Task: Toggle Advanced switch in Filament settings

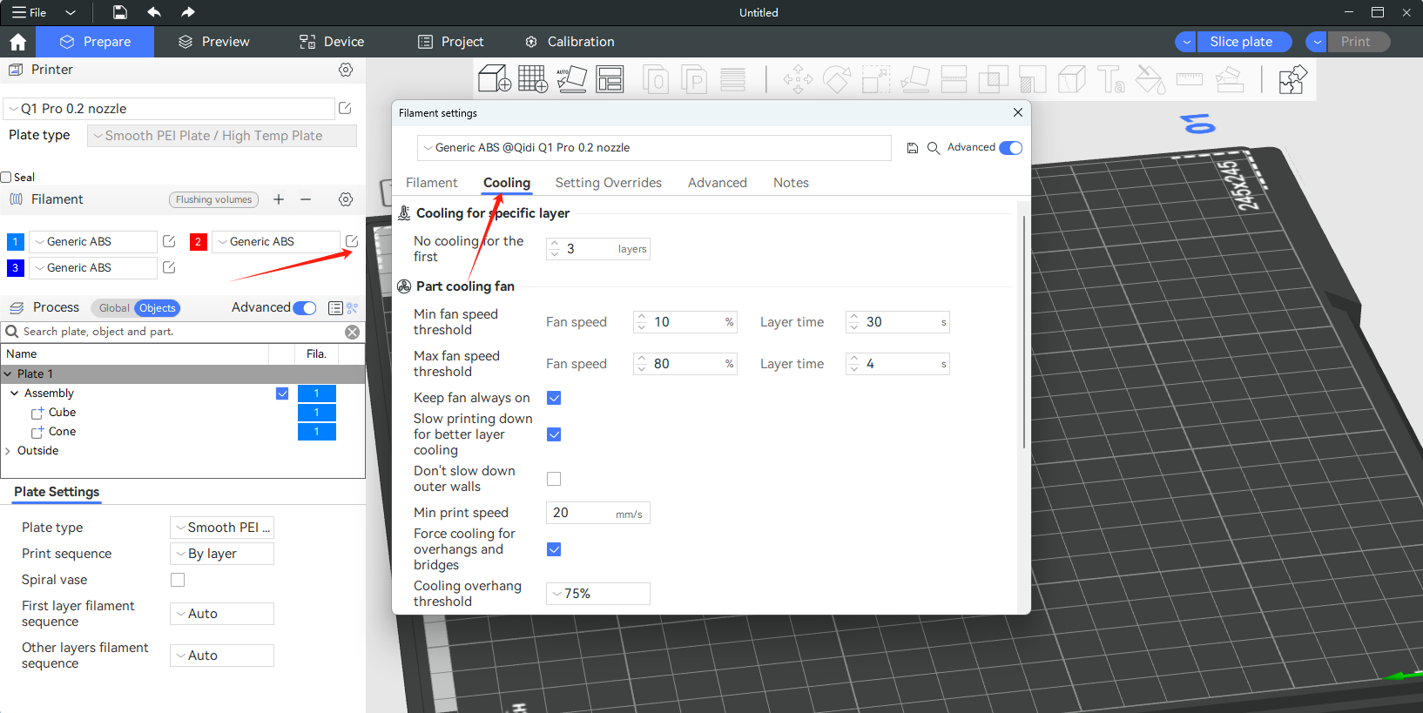Action: [1010, 148]
